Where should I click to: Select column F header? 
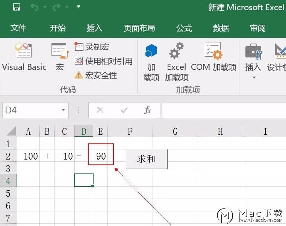[x=130, y=131]
